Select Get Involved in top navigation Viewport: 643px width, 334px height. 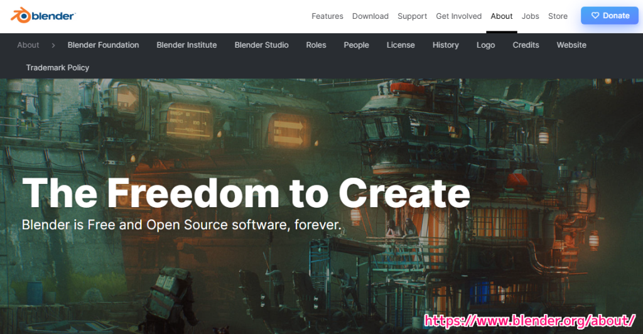(458, 16)
